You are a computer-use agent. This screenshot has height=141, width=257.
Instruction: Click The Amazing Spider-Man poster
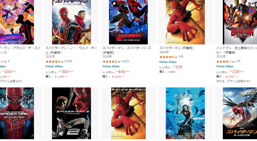(x=17, y=113)
